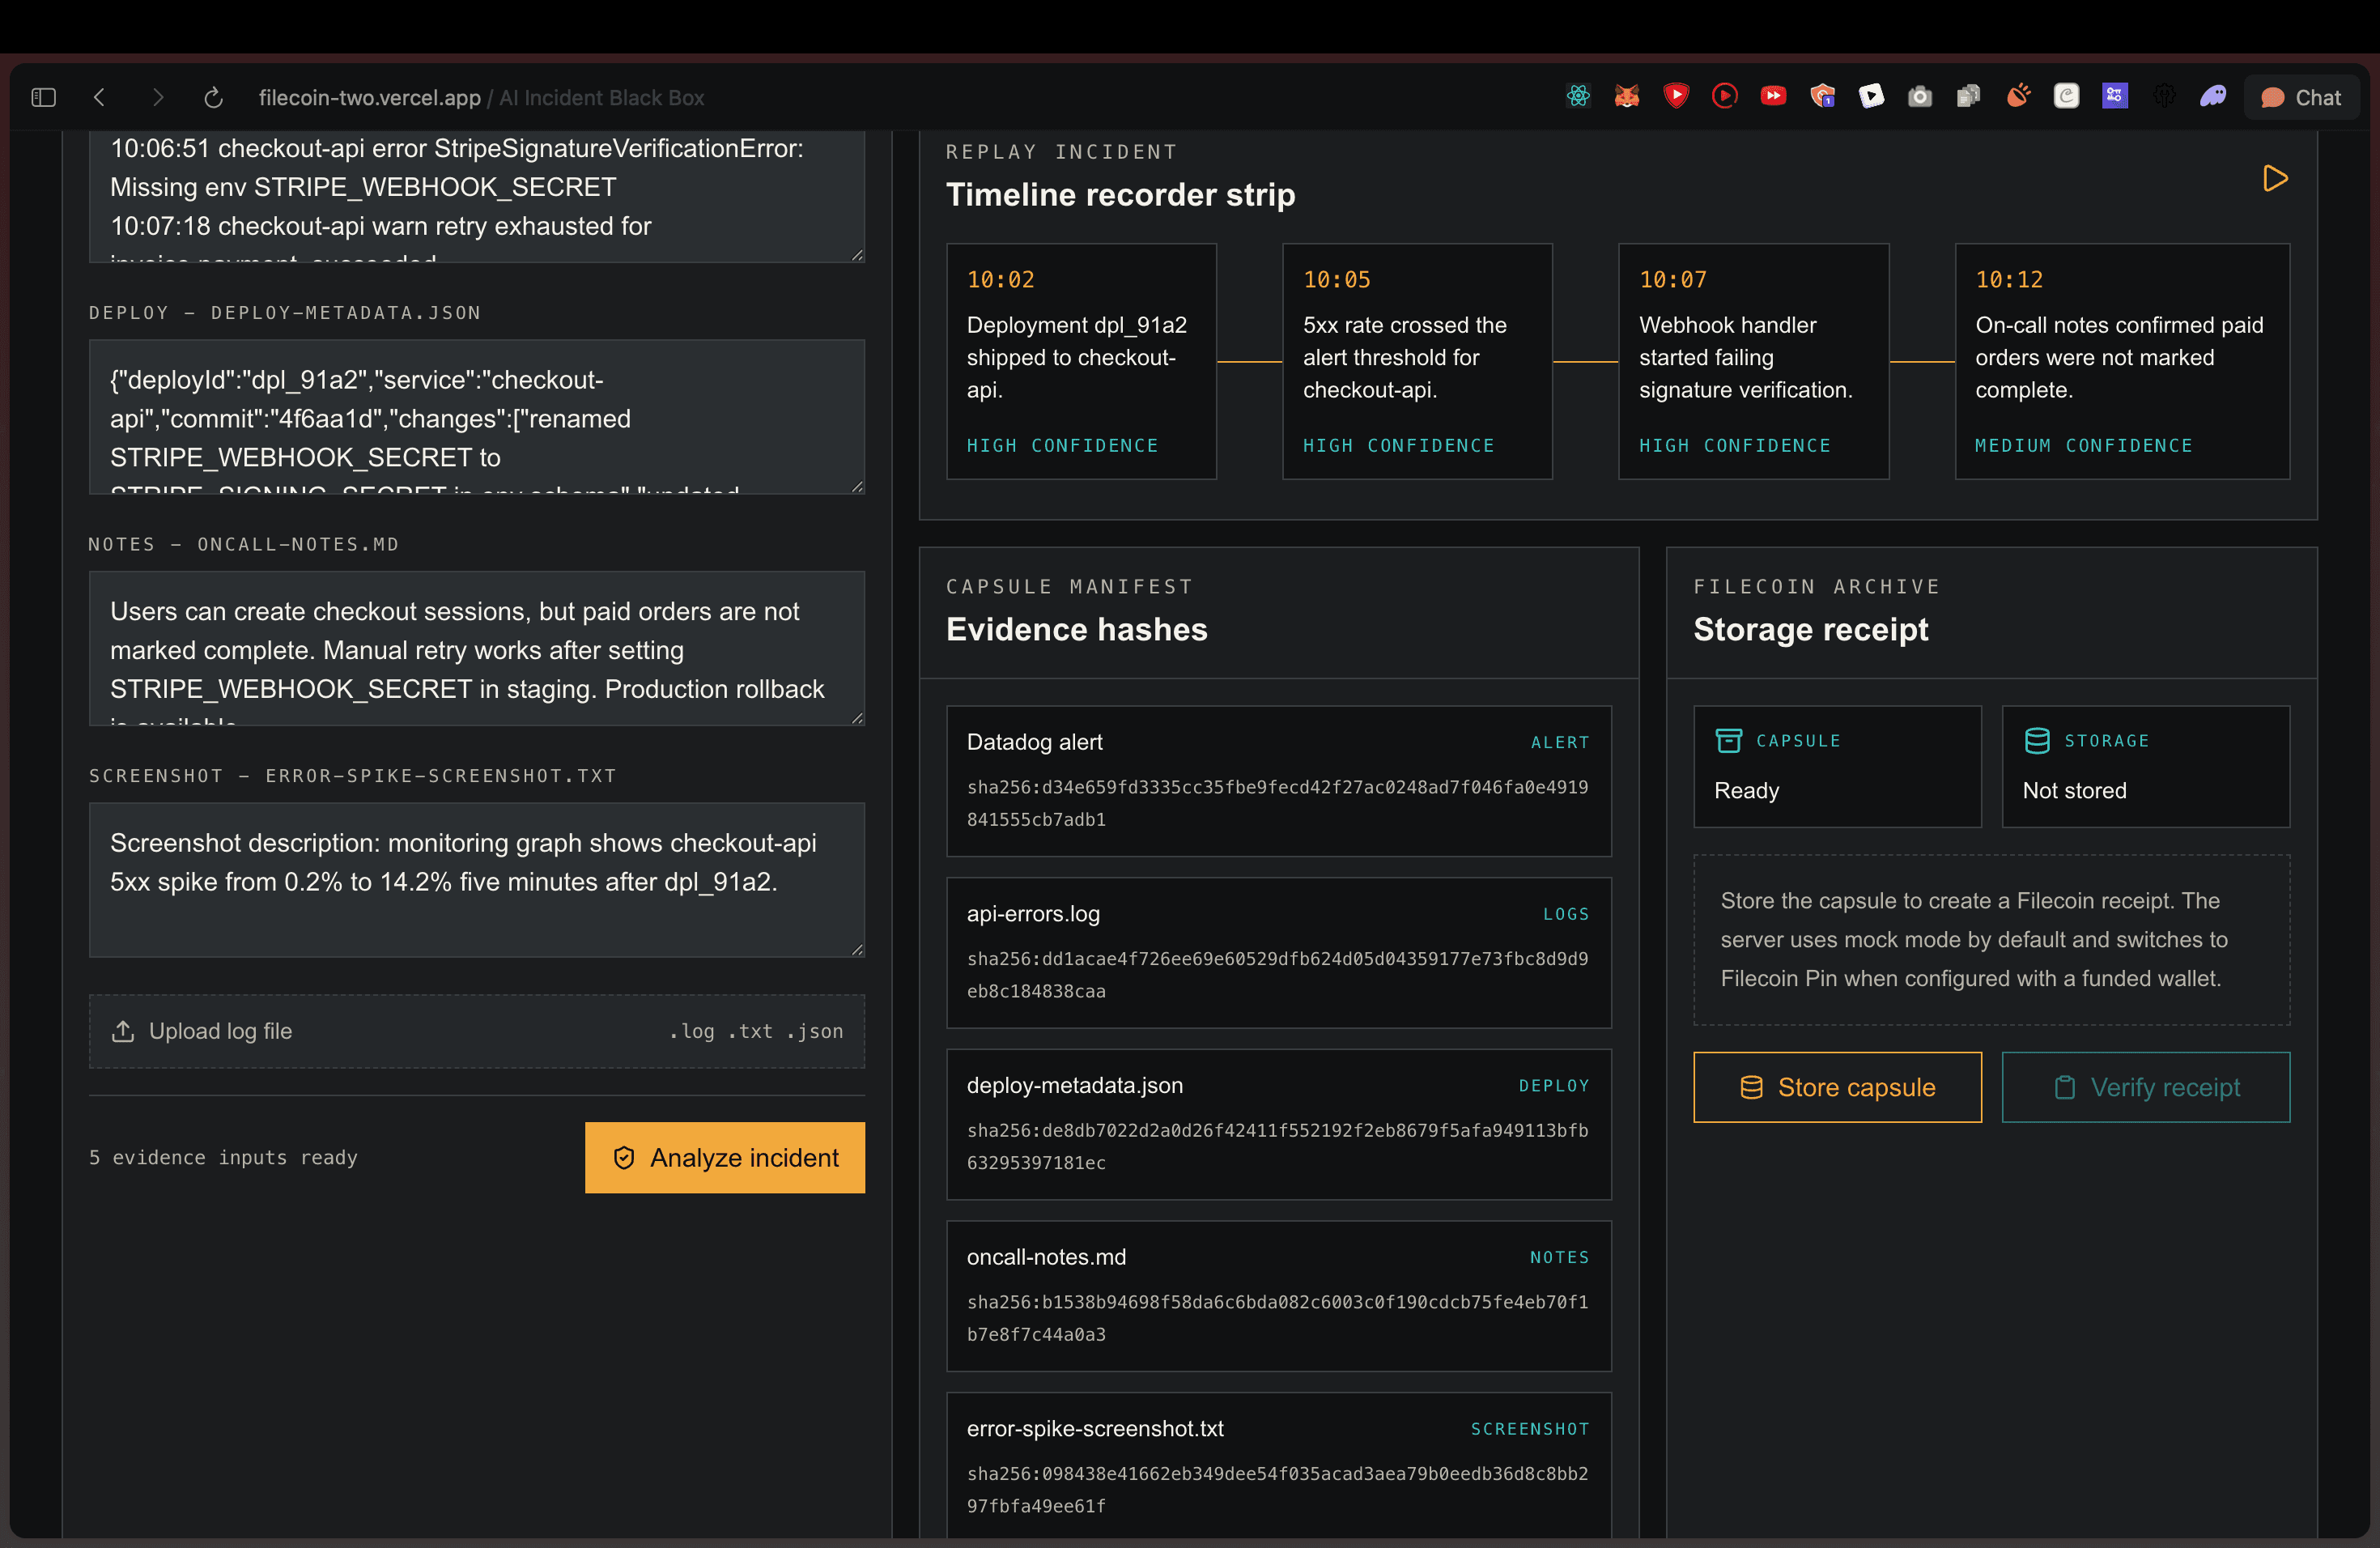Screen dimensions: 2380x1548
Task: Select the Datadog alert evidence hash card
Action: [x=1279, y=781]
